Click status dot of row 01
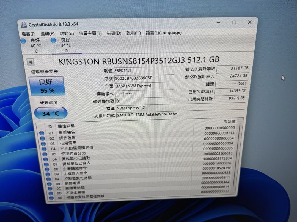 (42, 133)
